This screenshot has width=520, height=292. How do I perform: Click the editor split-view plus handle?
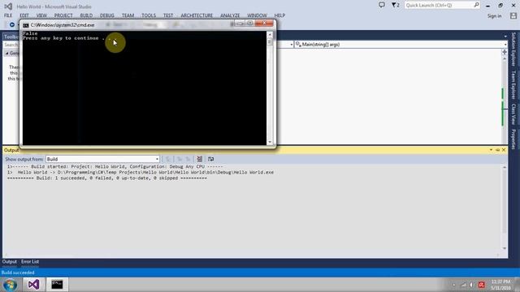point(505,52)
